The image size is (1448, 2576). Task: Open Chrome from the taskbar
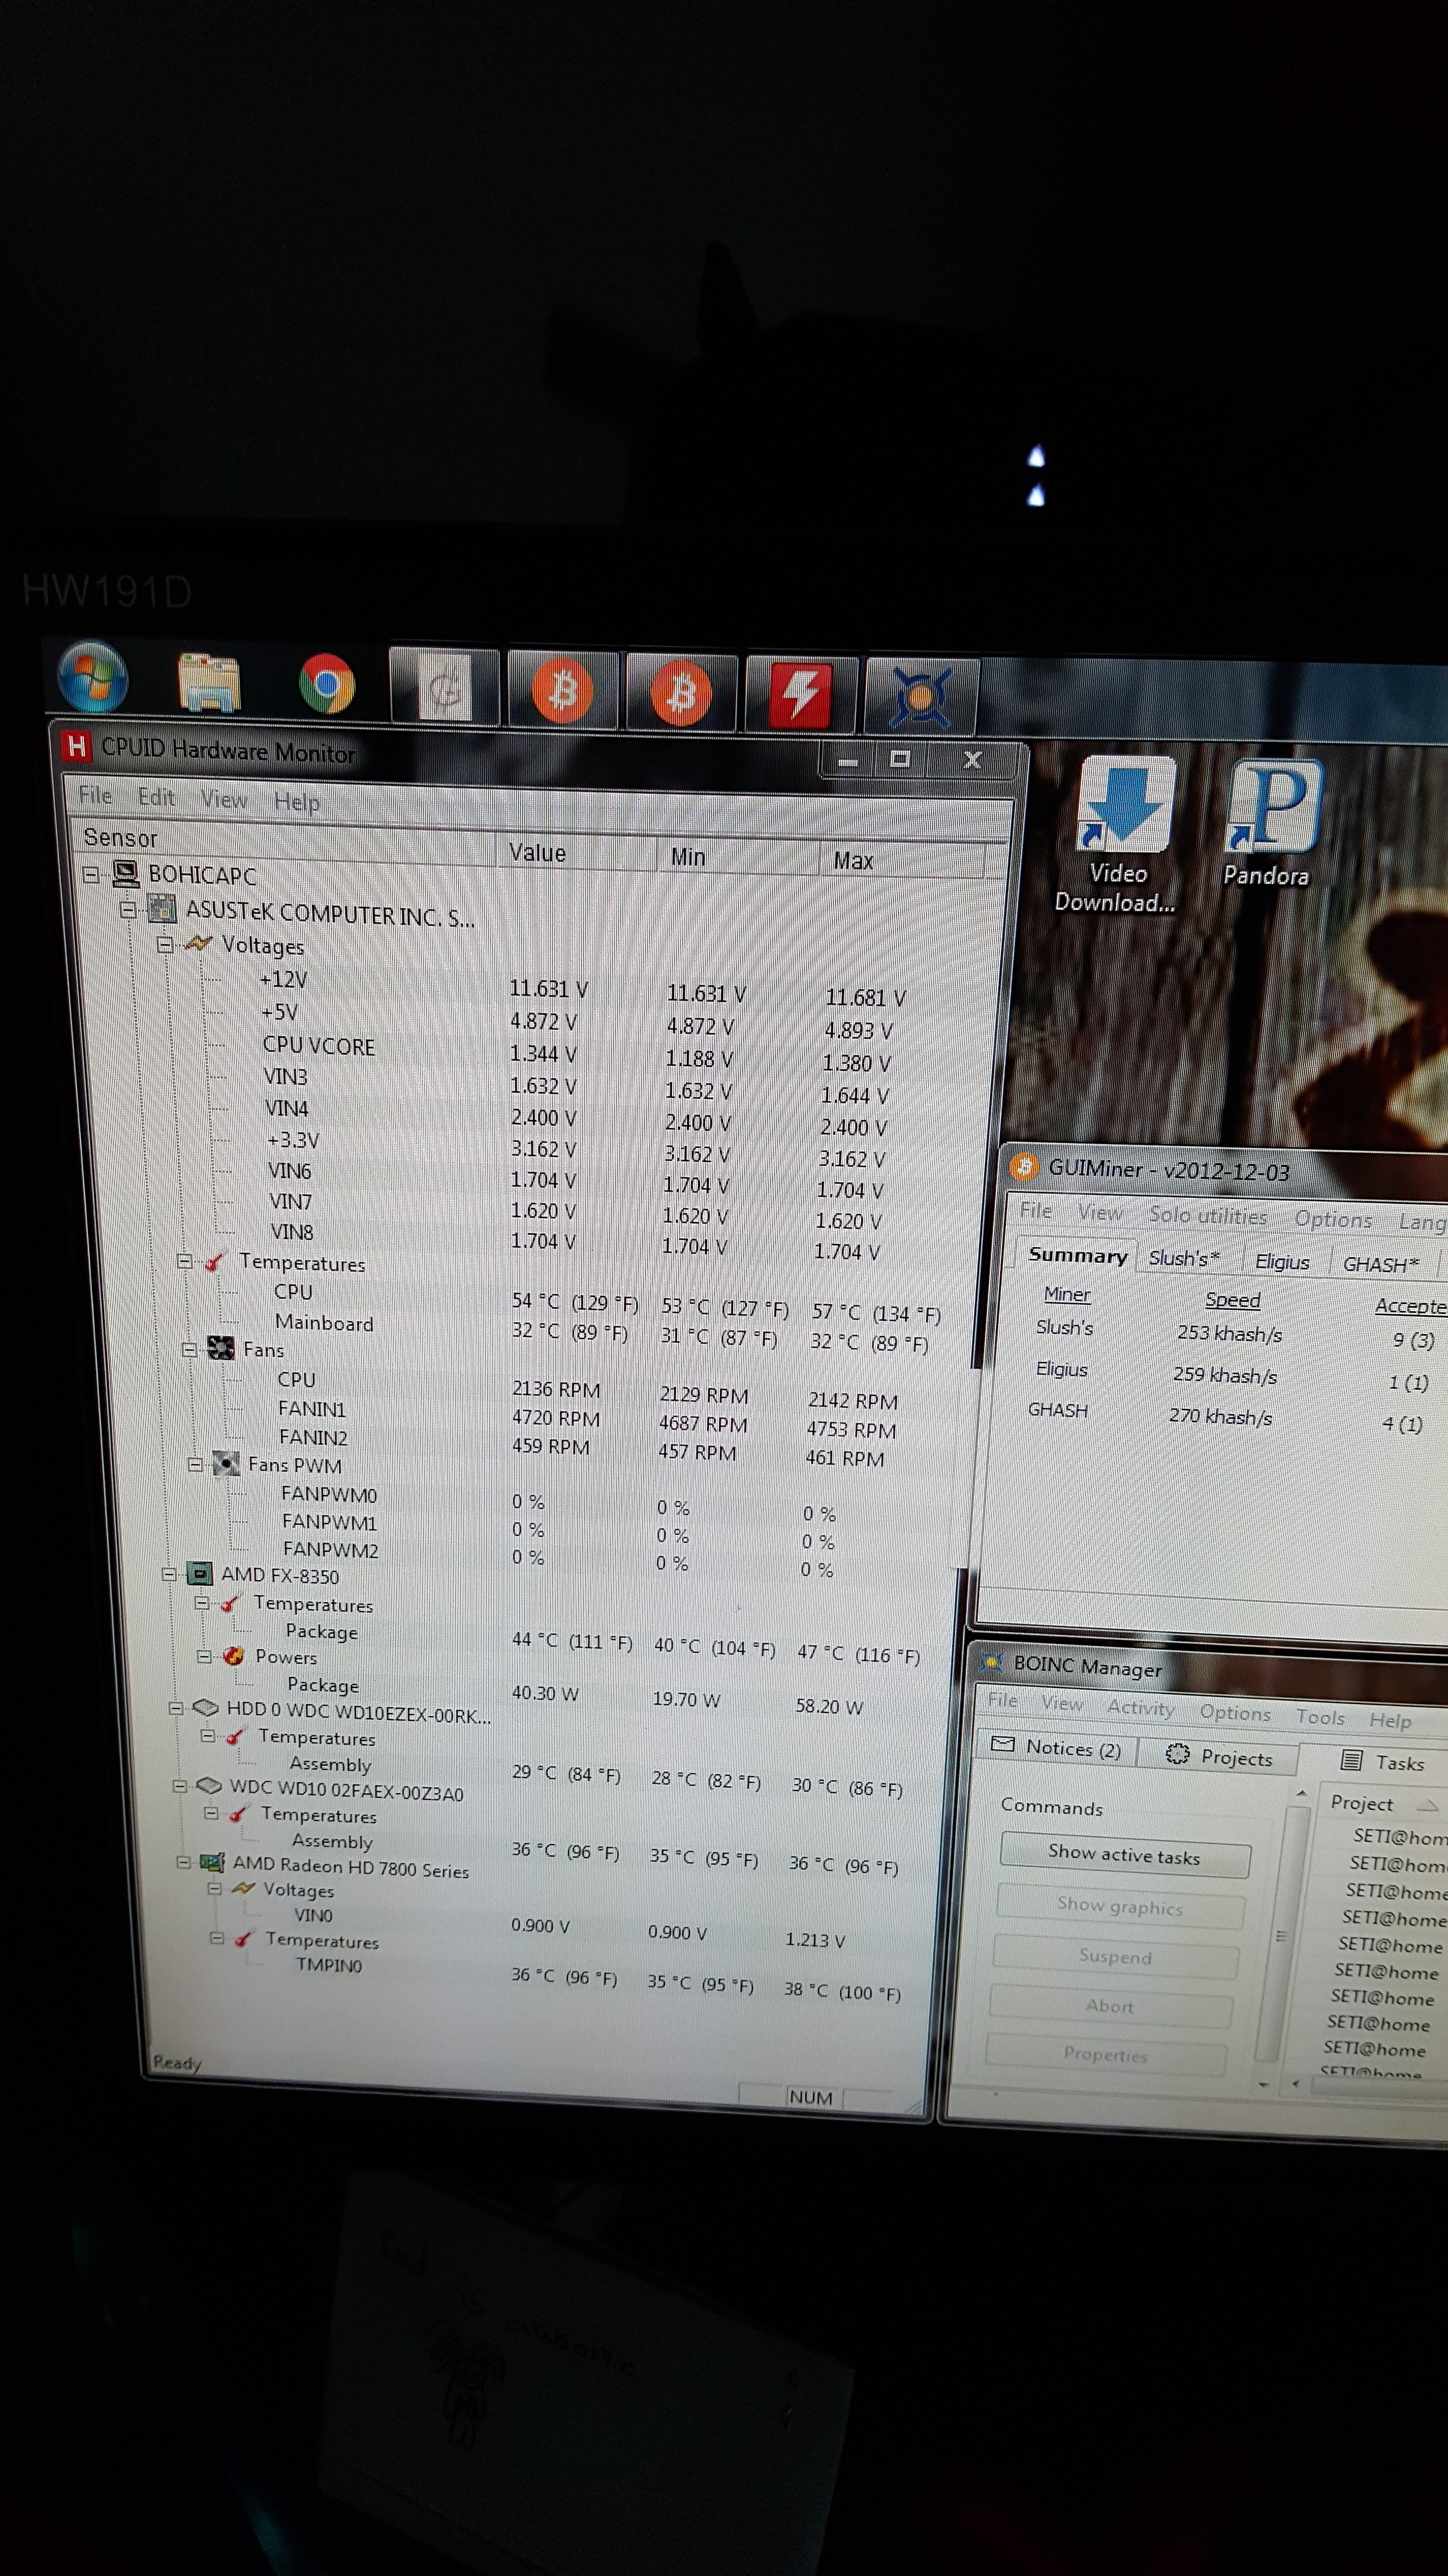point(327,684)
